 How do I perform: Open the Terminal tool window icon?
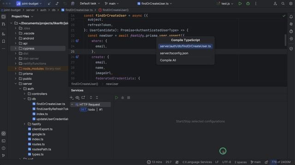coord(4,141)
